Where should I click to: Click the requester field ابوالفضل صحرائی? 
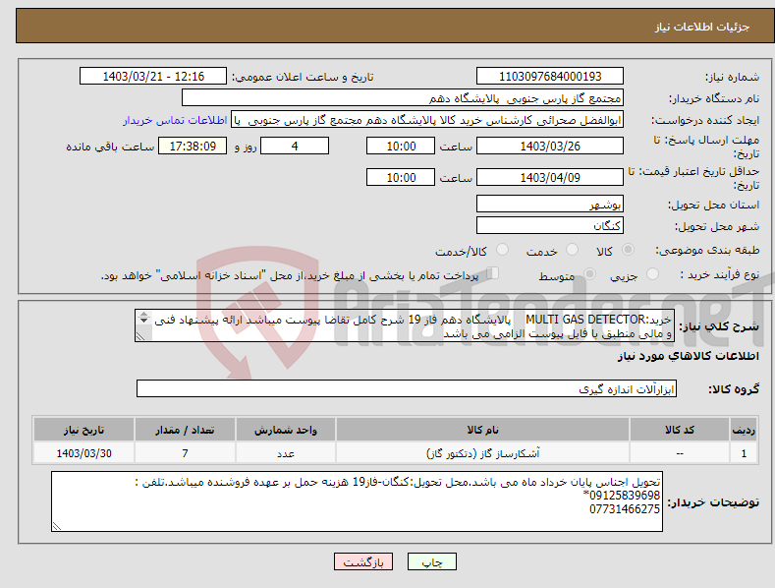(x=427, y=120)
